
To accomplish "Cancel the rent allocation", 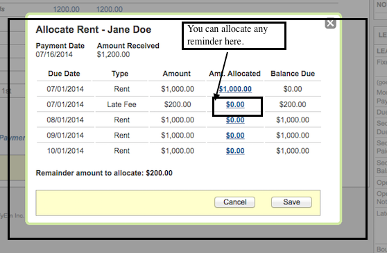I will tap(234, 202).
